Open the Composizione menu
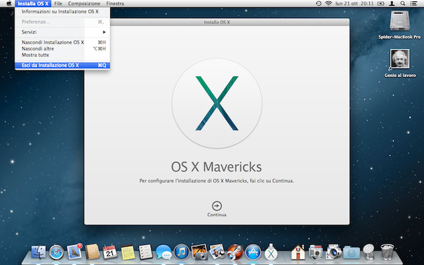This screenshot has width=424, height=265. point(84,3)
